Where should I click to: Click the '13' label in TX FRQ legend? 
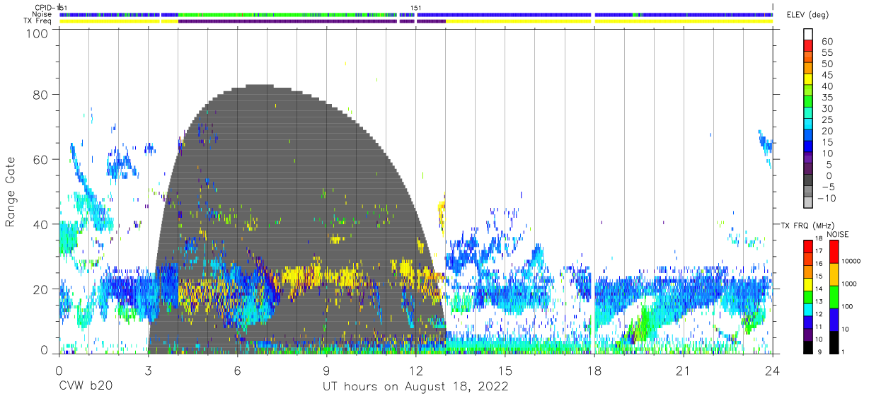tap(819, 302)
